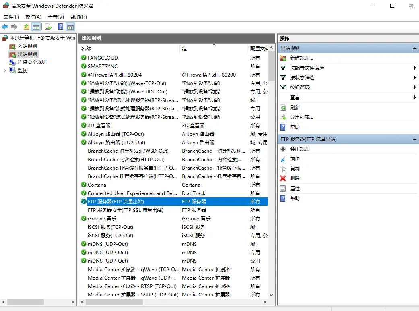Image resolution: width=419 pixels, height=311 pixels.
Task: Click the blue Help toolbar icon
Action: (61, 27)
